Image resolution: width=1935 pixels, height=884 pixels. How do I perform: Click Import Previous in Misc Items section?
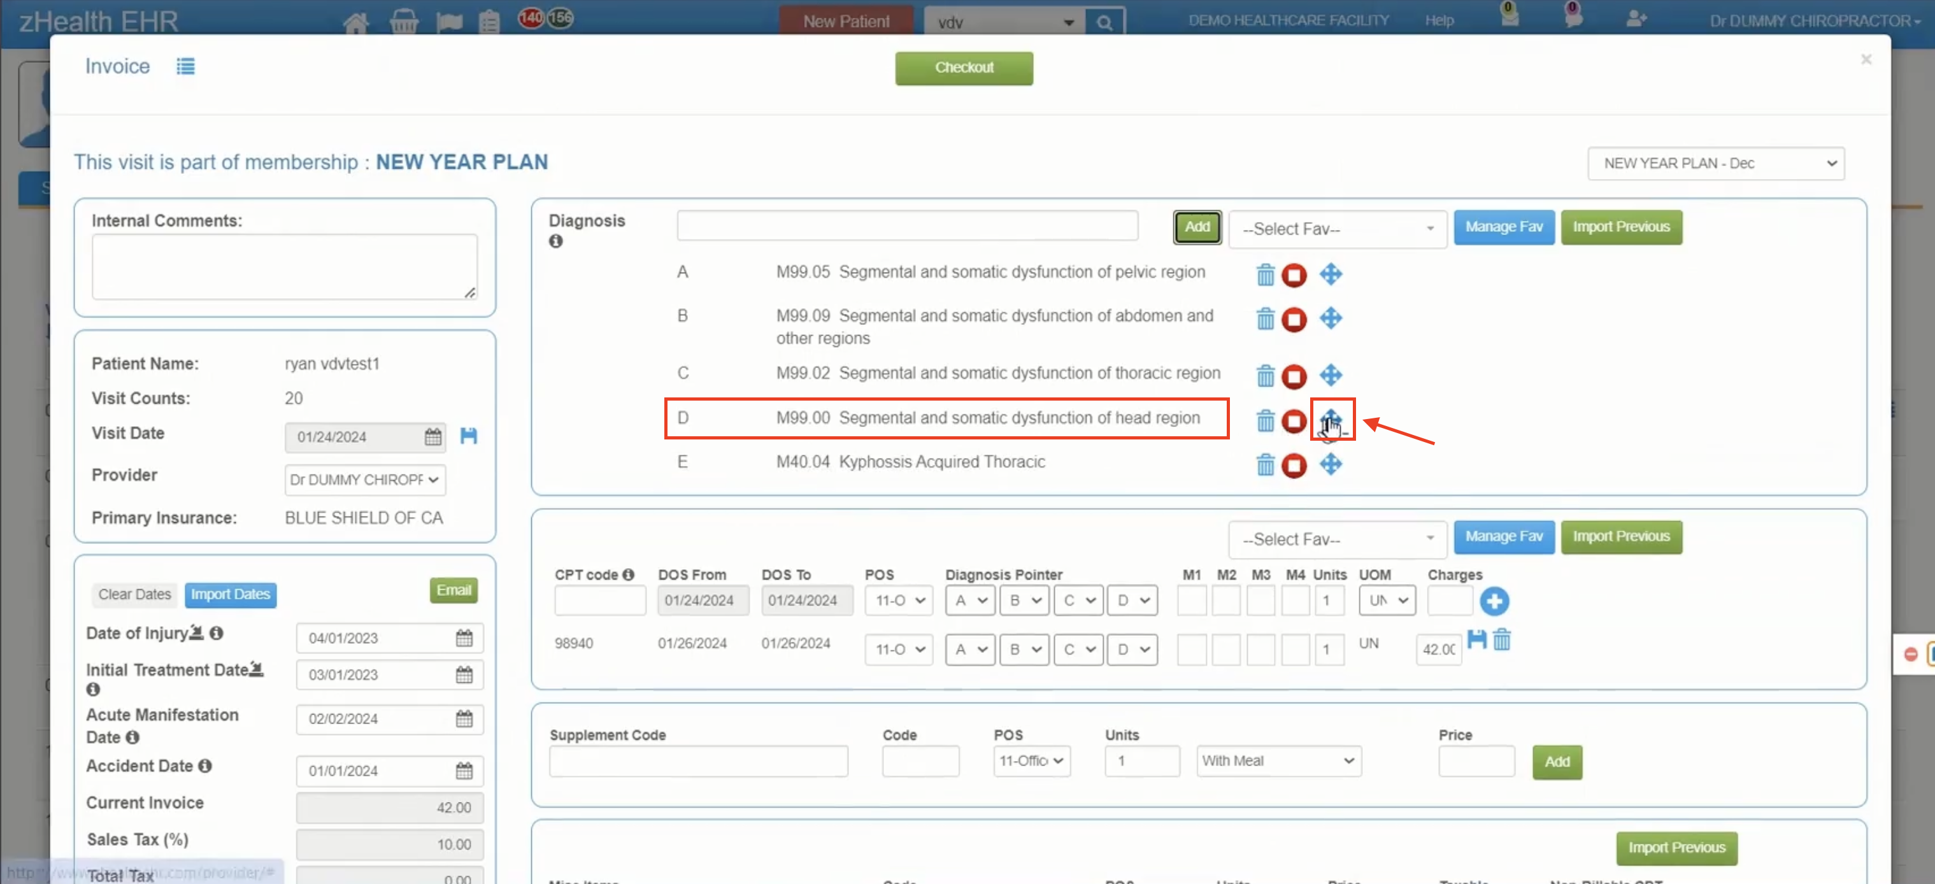[x=1676, y=848]
